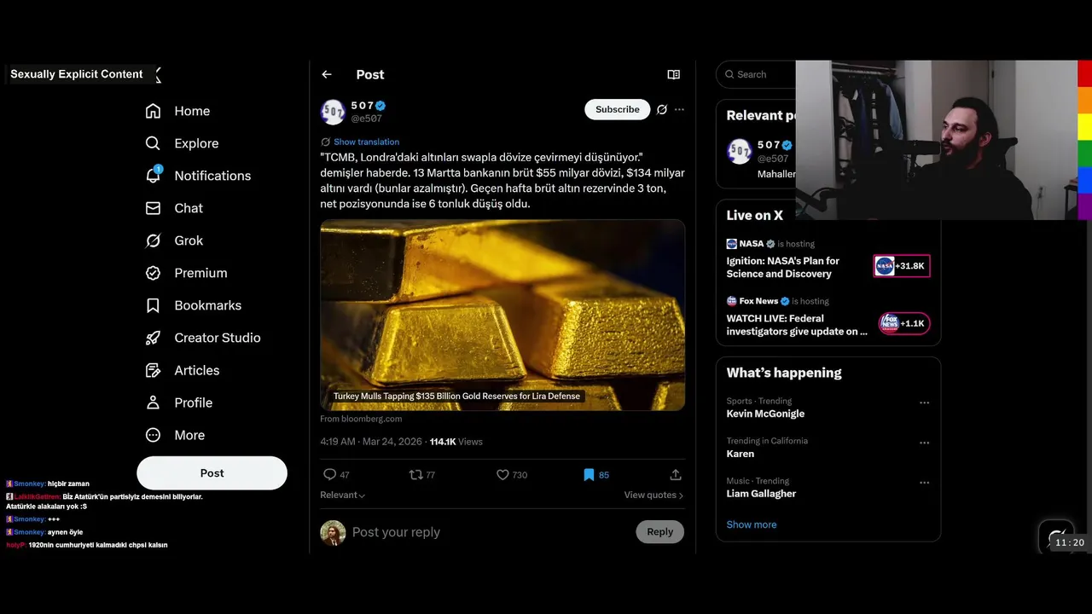Image resolution: width=1092 pixels, height=614 pixels.
Task: Open options for Kevin McGonigle trend
Action: 924,403
